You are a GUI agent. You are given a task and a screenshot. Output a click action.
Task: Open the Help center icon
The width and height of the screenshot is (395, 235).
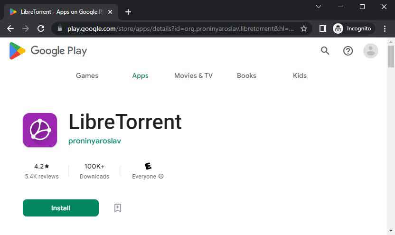348,51
